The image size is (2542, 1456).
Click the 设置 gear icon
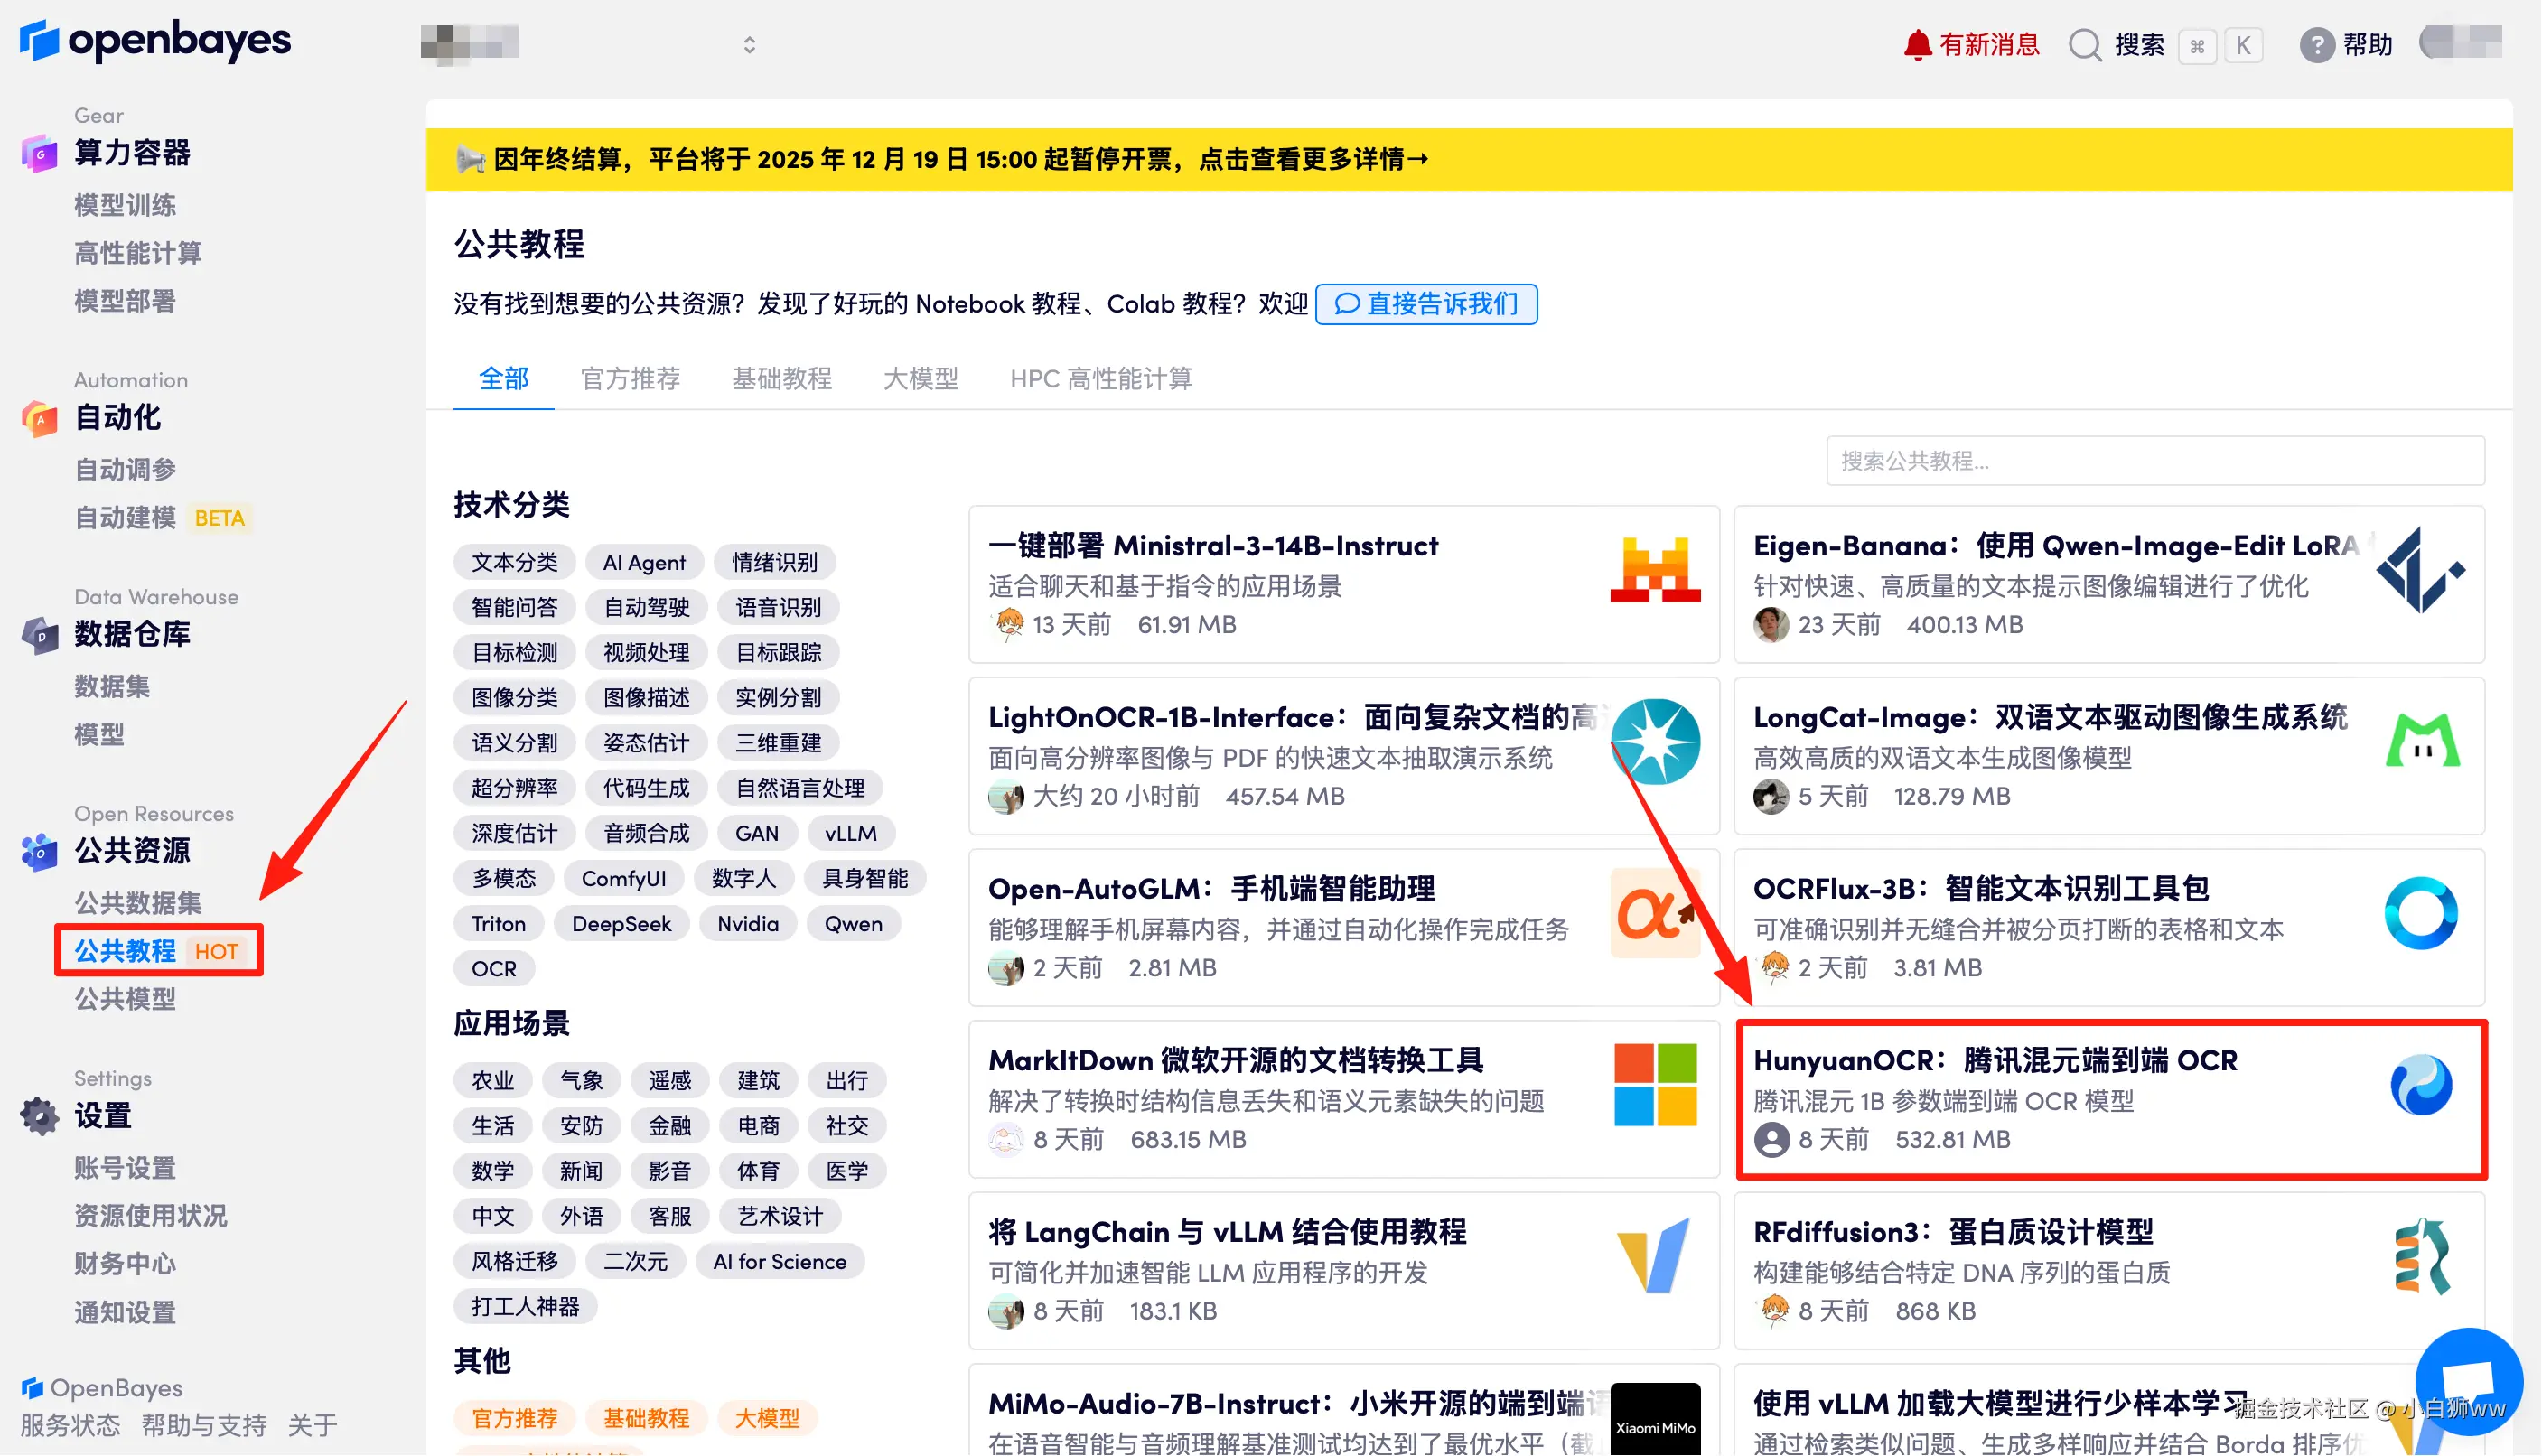39,1116
